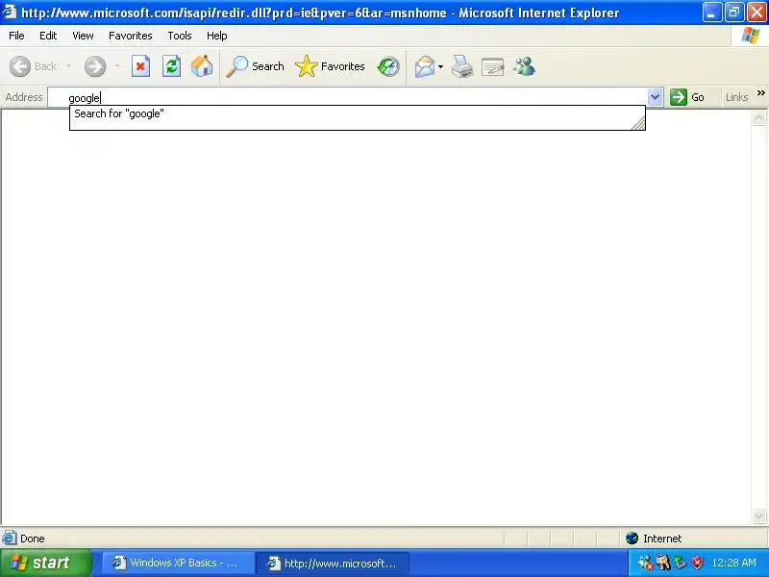The width and height of the screenshot is (769, 577).
Task: Click the Links toolbar label
Action: coord(736,97)
